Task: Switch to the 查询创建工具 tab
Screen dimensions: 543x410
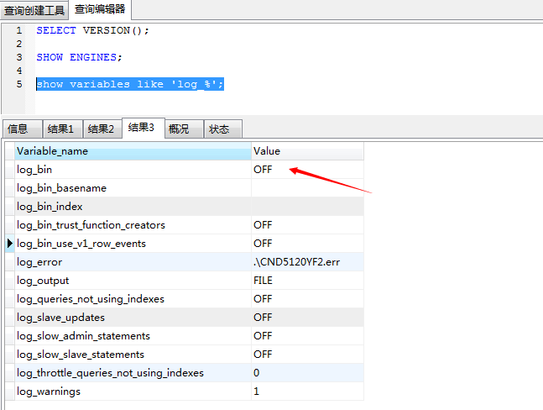Action: pyautogui.click(x=34, y=10)
